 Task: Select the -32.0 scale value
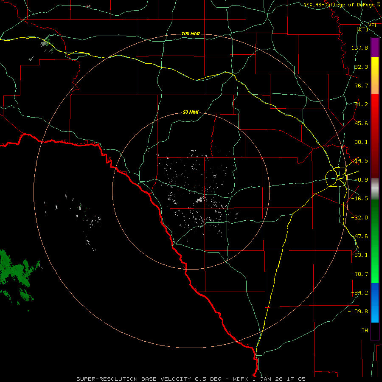pos(360,218)
